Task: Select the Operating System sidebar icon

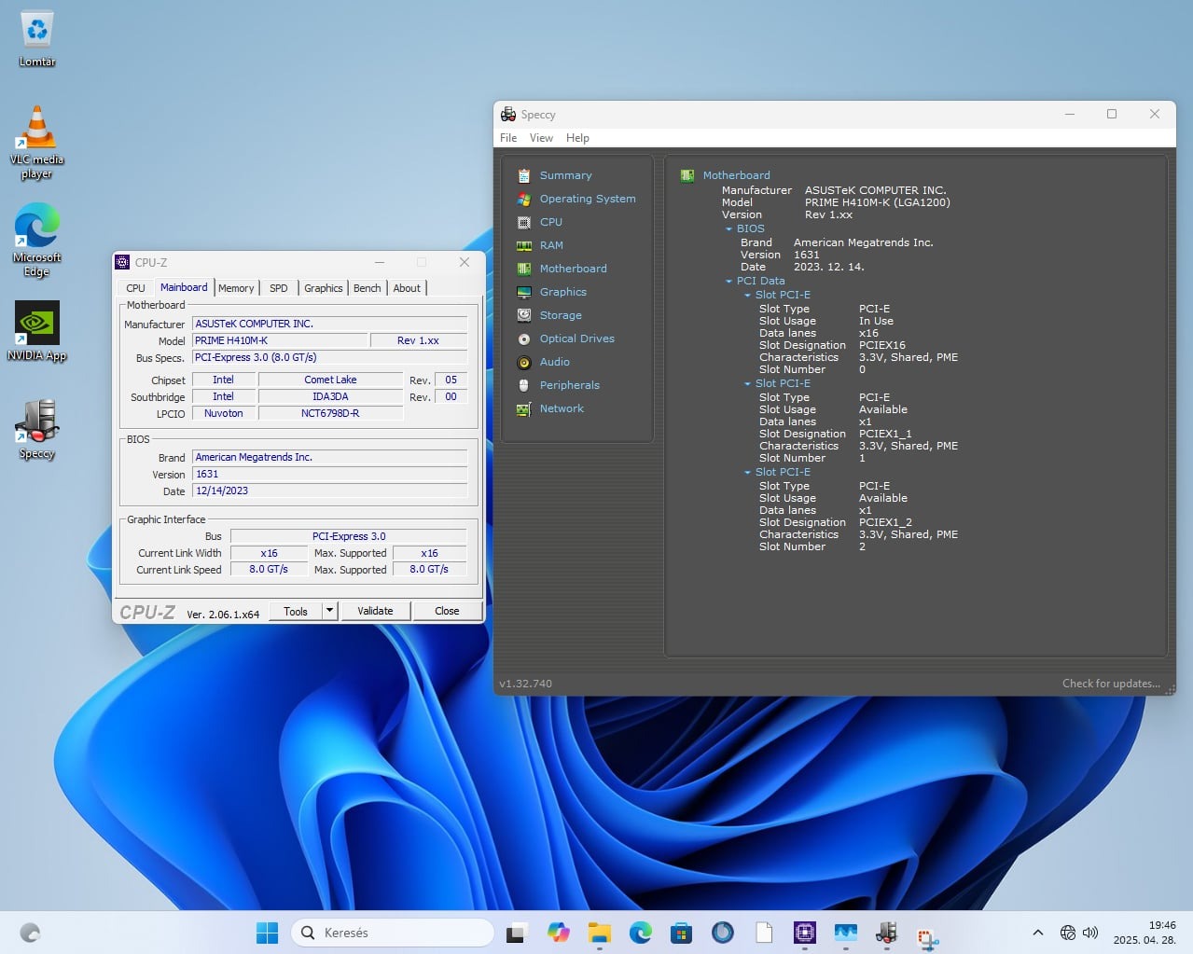Action: pos(524,199)
